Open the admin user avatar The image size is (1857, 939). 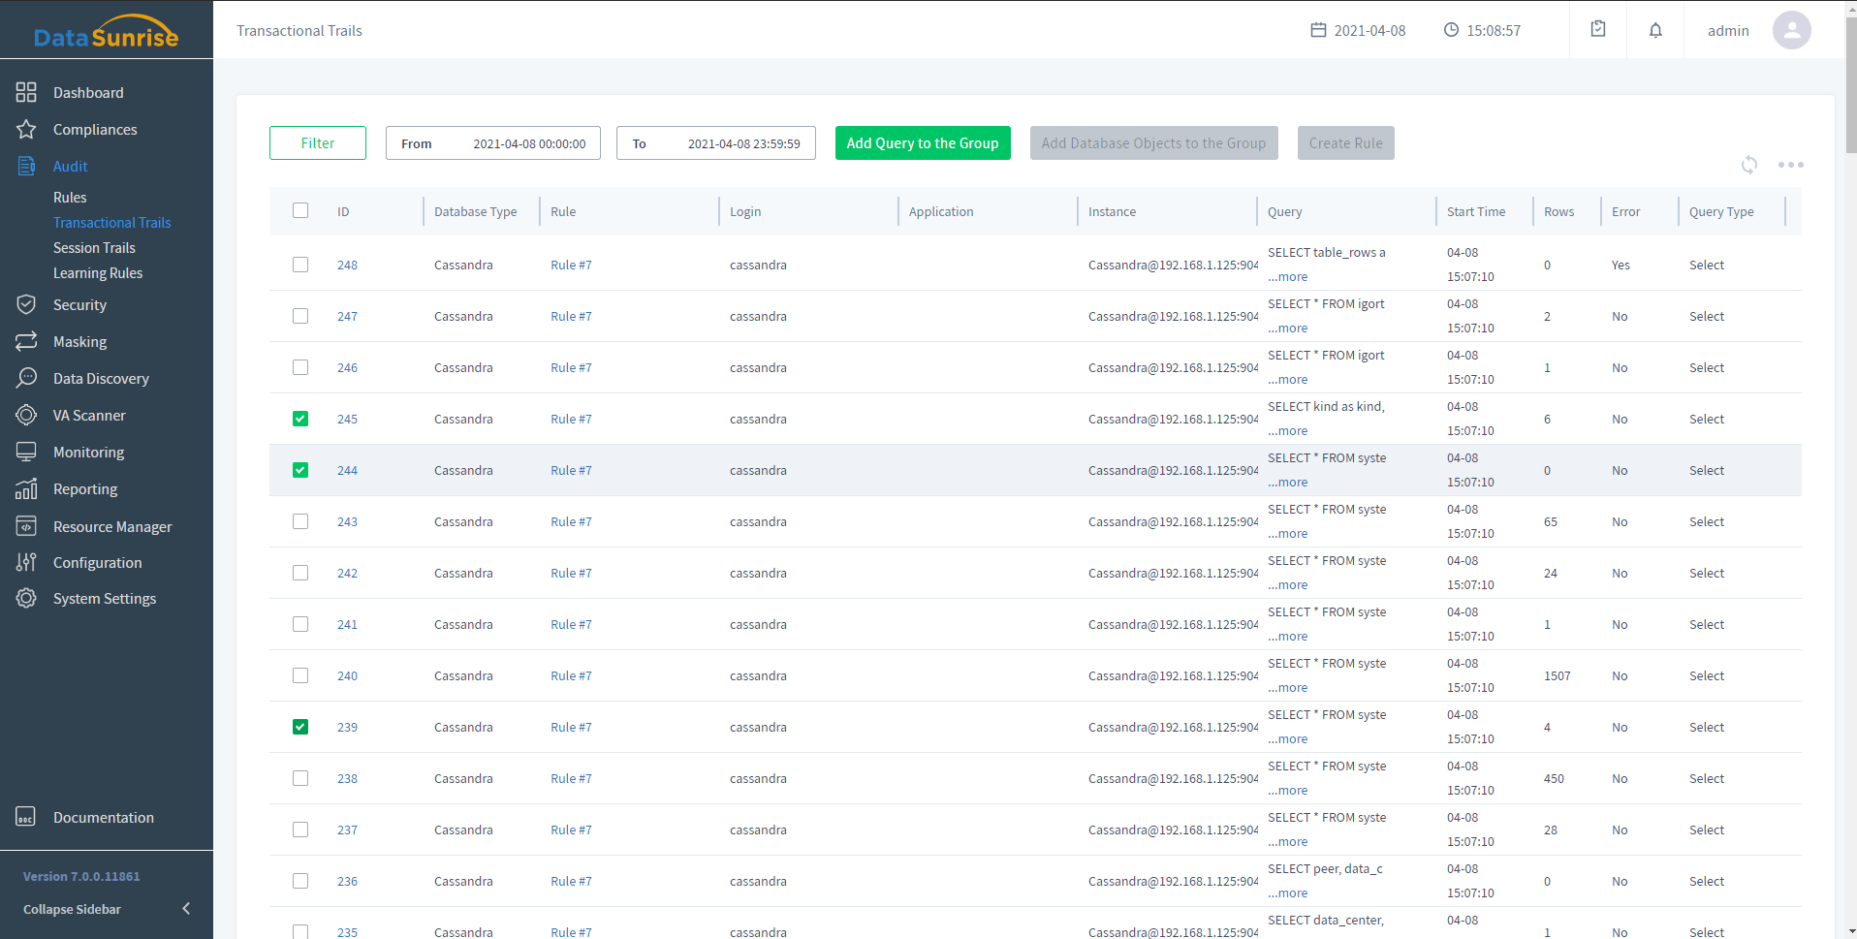[x=1791, y=30]
